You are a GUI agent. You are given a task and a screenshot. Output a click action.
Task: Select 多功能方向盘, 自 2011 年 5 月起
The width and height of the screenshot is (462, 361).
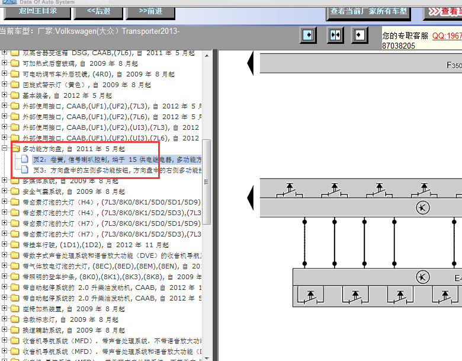coord(73,149)
